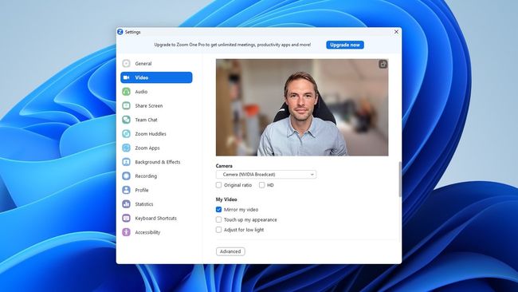Open the Team Chat icon

(126, 120)
